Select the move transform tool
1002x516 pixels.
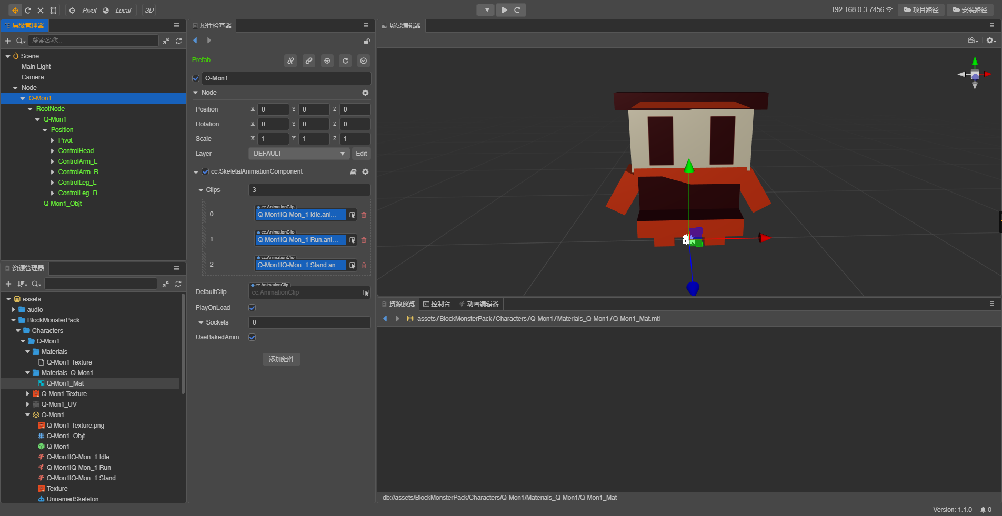15,10
